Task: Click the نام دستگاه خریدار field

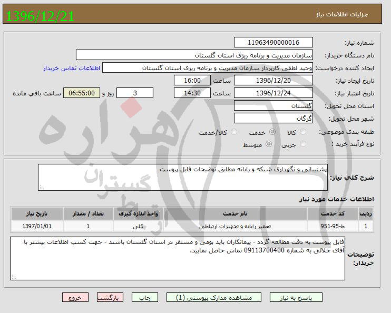Action: click(194, 55)
